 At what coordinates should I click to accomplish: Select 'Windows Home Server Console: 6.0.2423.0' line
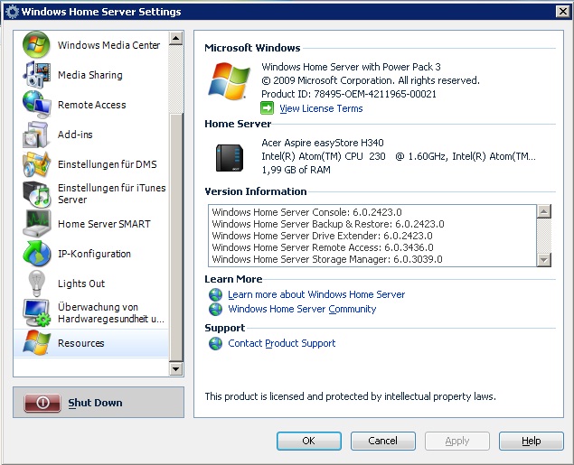pos(306,212)
